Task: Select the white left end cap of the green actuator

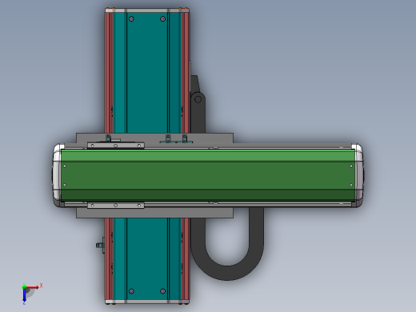Action: click(57, 175)
